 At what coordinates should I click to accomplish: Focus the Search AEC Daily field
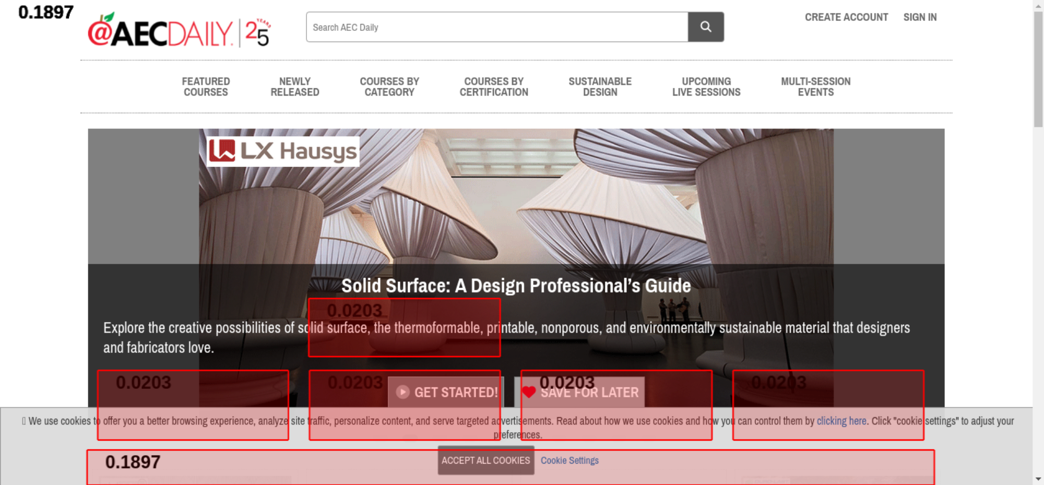coord(496,27)
